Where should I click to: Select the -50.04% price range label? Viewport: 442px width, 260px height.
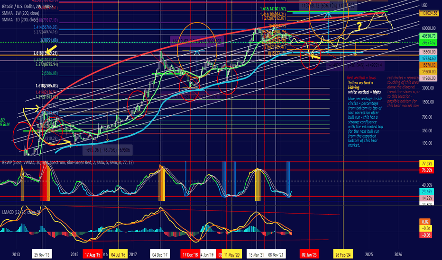tap(355, 65)
